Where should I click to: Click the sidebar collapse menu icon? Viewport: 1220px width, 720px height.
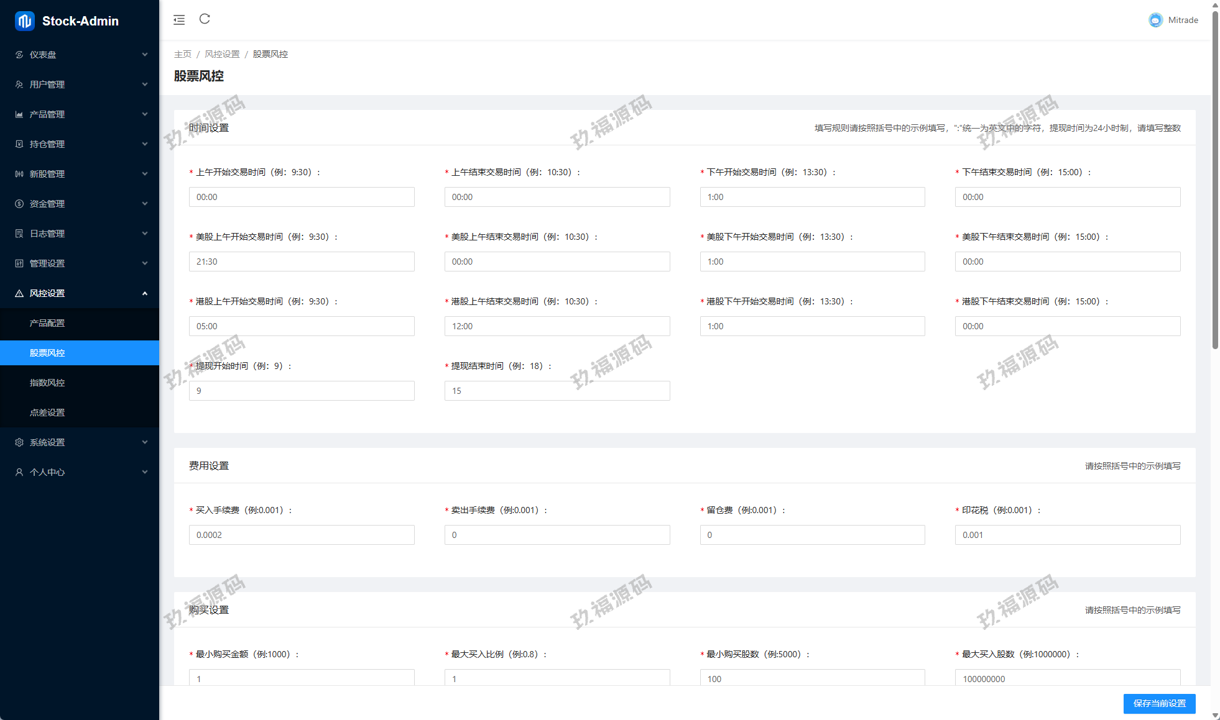point(179,20)
